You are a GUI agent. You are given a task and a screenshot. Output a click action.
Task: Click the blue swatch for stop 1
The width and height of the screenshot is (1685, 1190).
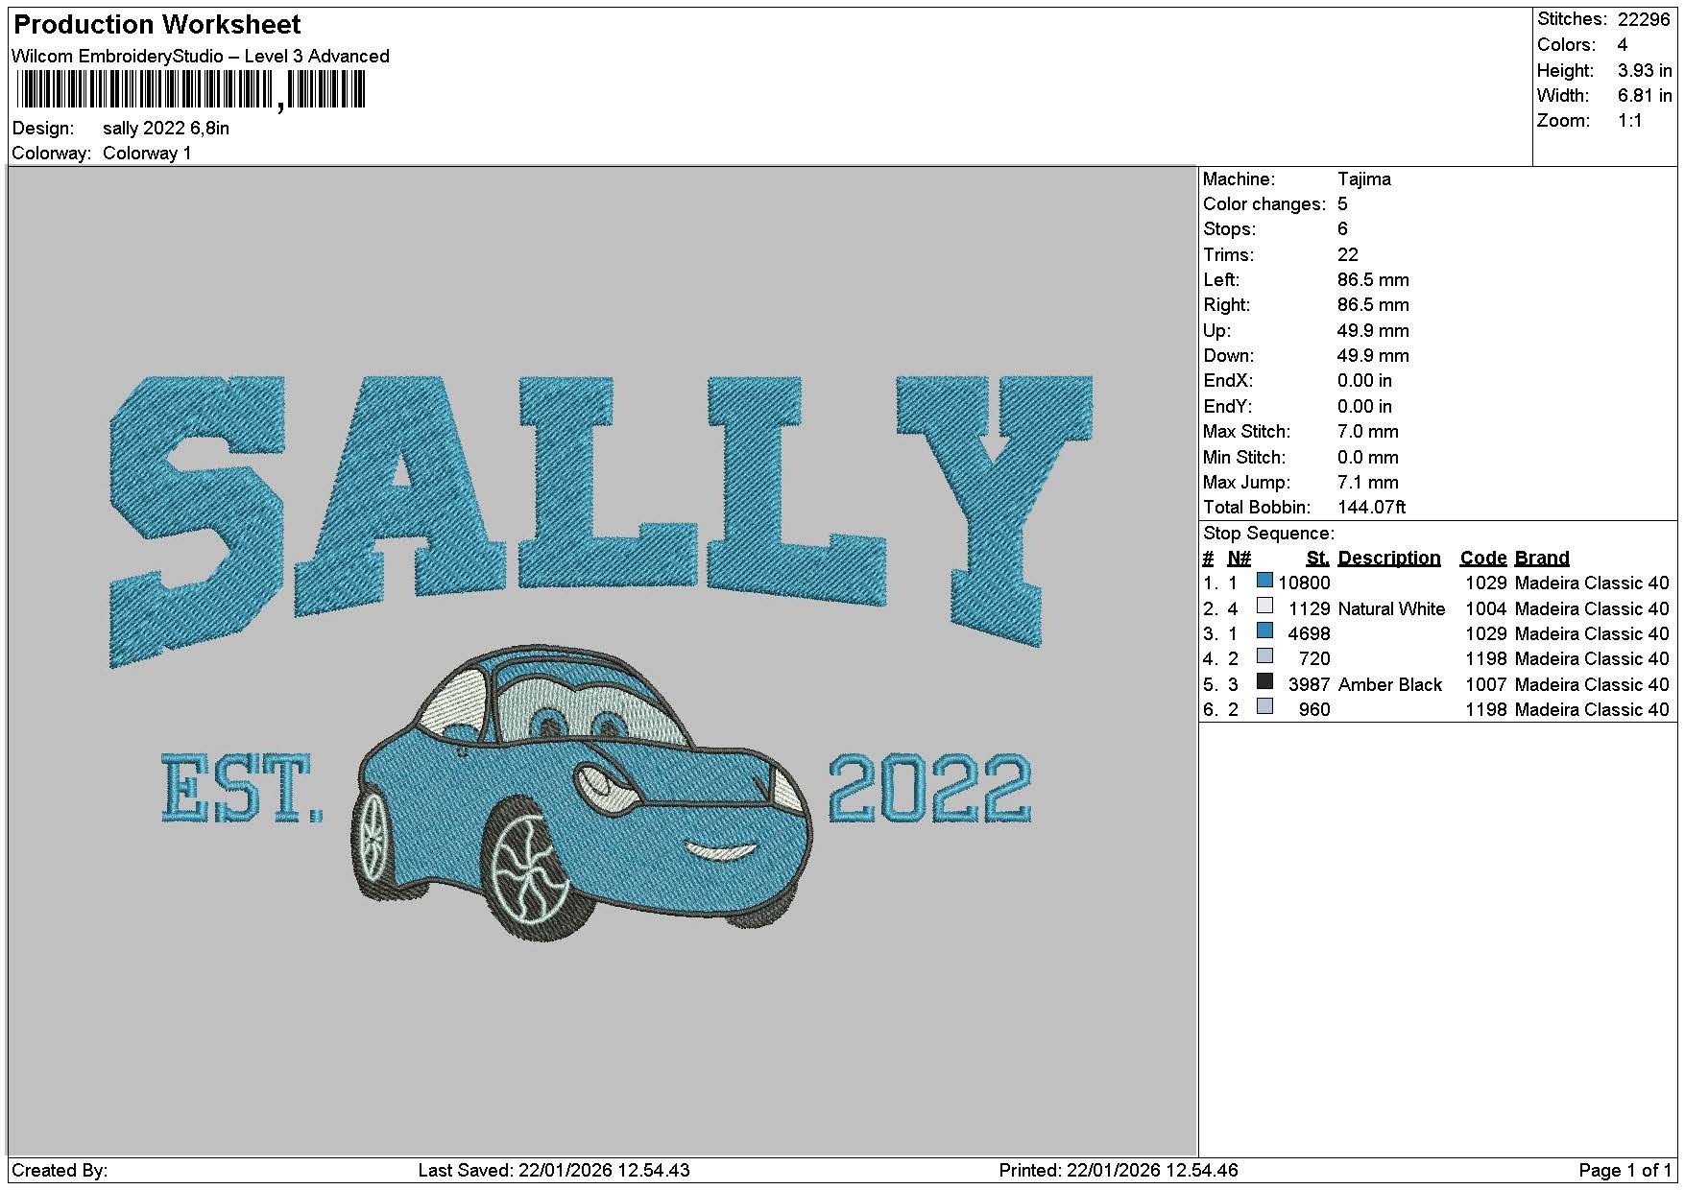[1264, 581]
